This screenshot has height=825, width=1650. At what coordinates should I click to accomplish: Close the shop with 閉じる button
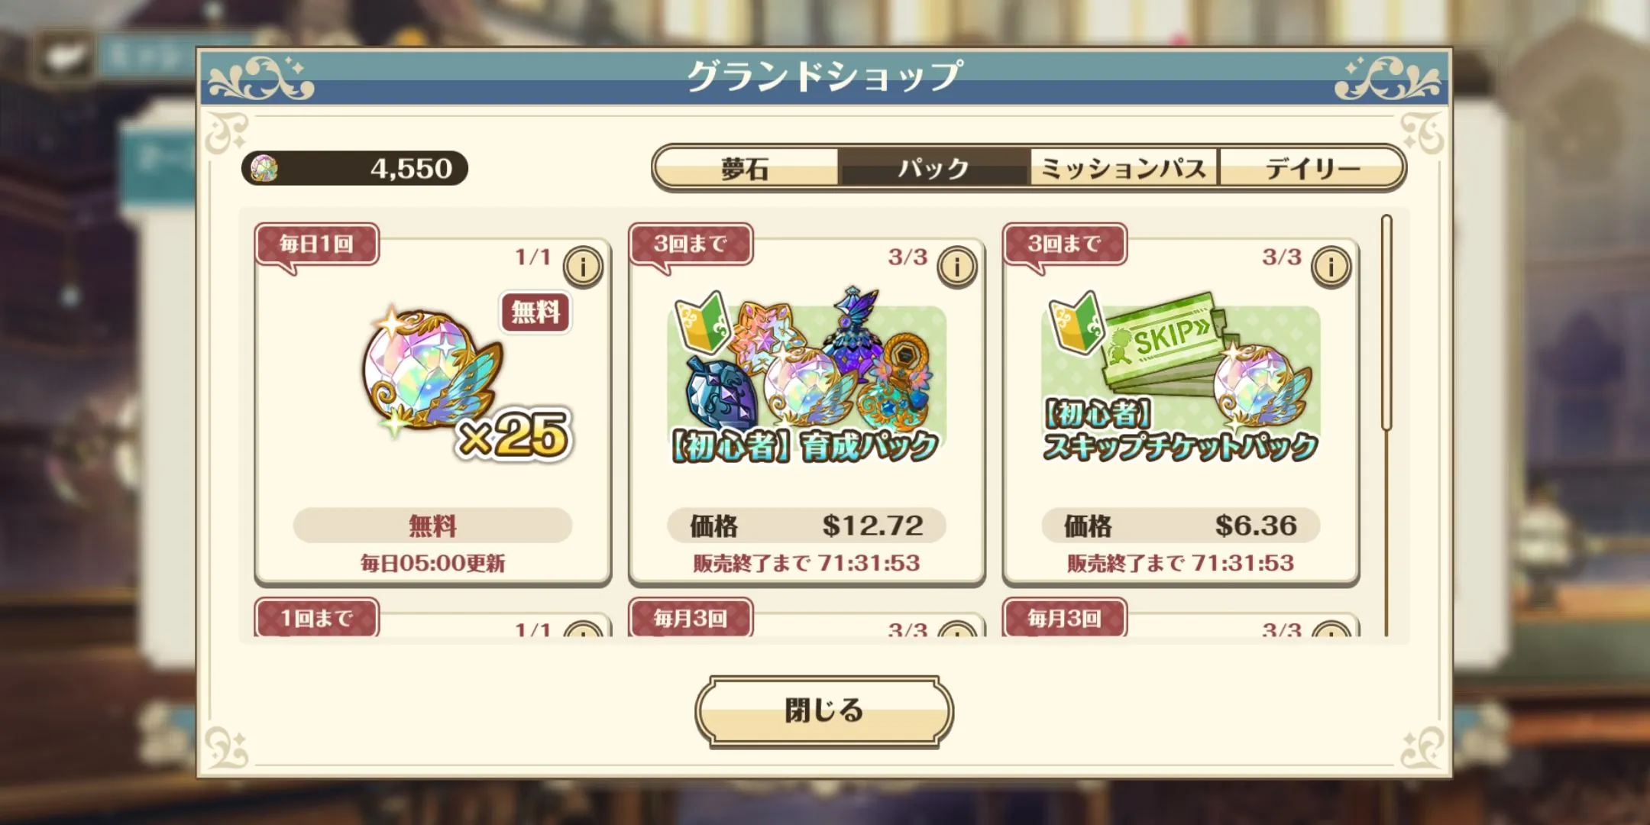(824, 710)
